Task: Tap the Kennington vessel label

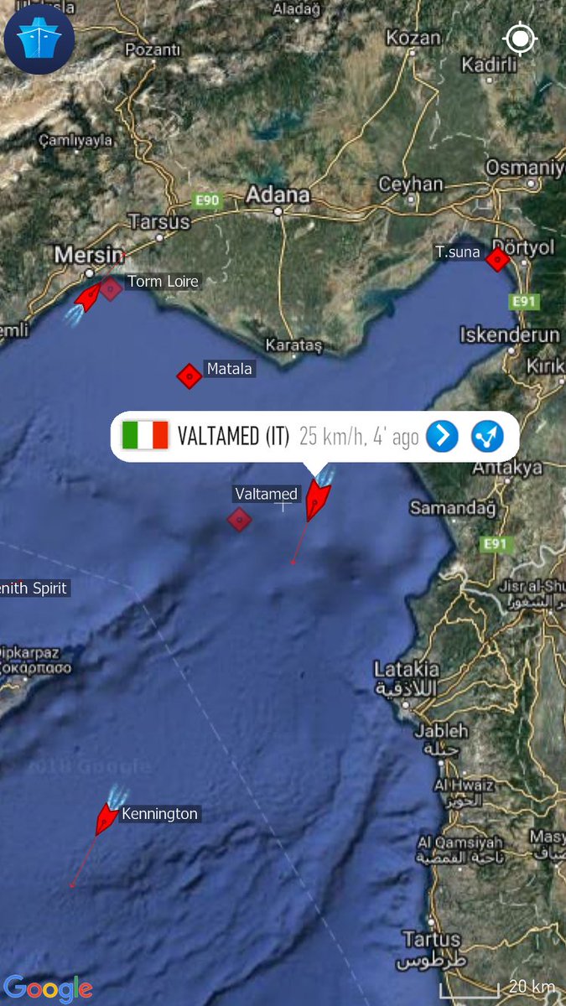Action: point(159,814)
